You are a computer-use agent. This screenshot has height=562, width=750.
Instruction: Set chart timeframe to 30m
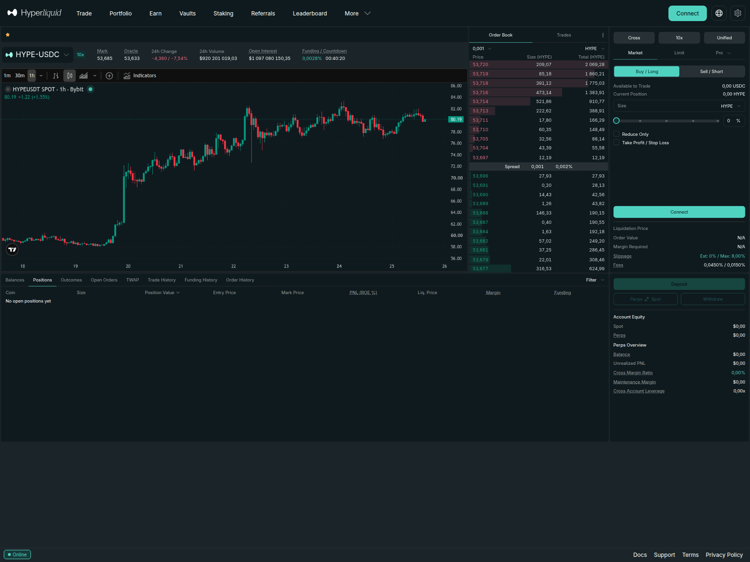[x=20, y=75]
